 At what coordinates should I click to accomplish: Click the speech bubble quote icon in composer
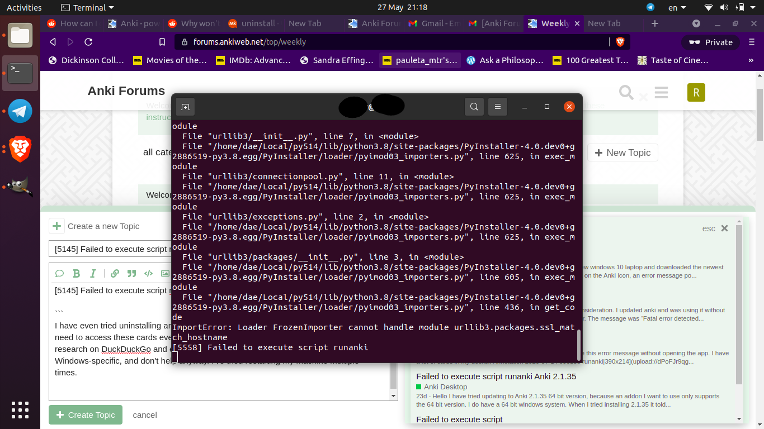tap(59, 273)
